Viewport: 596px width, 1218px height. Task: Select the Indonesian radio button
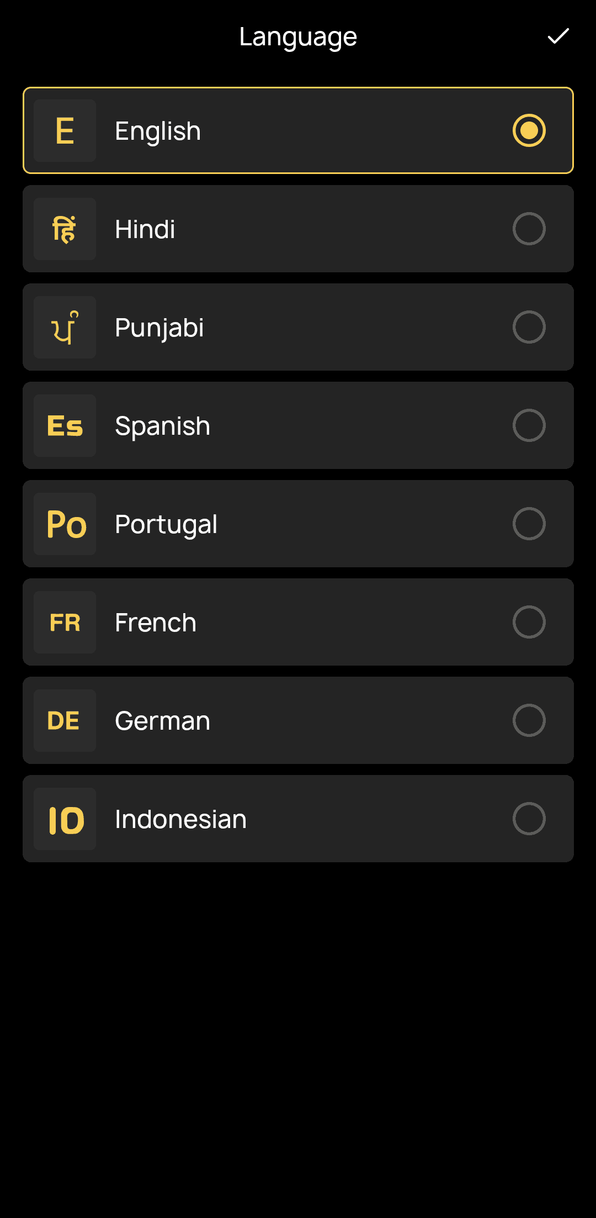point(529,819)
